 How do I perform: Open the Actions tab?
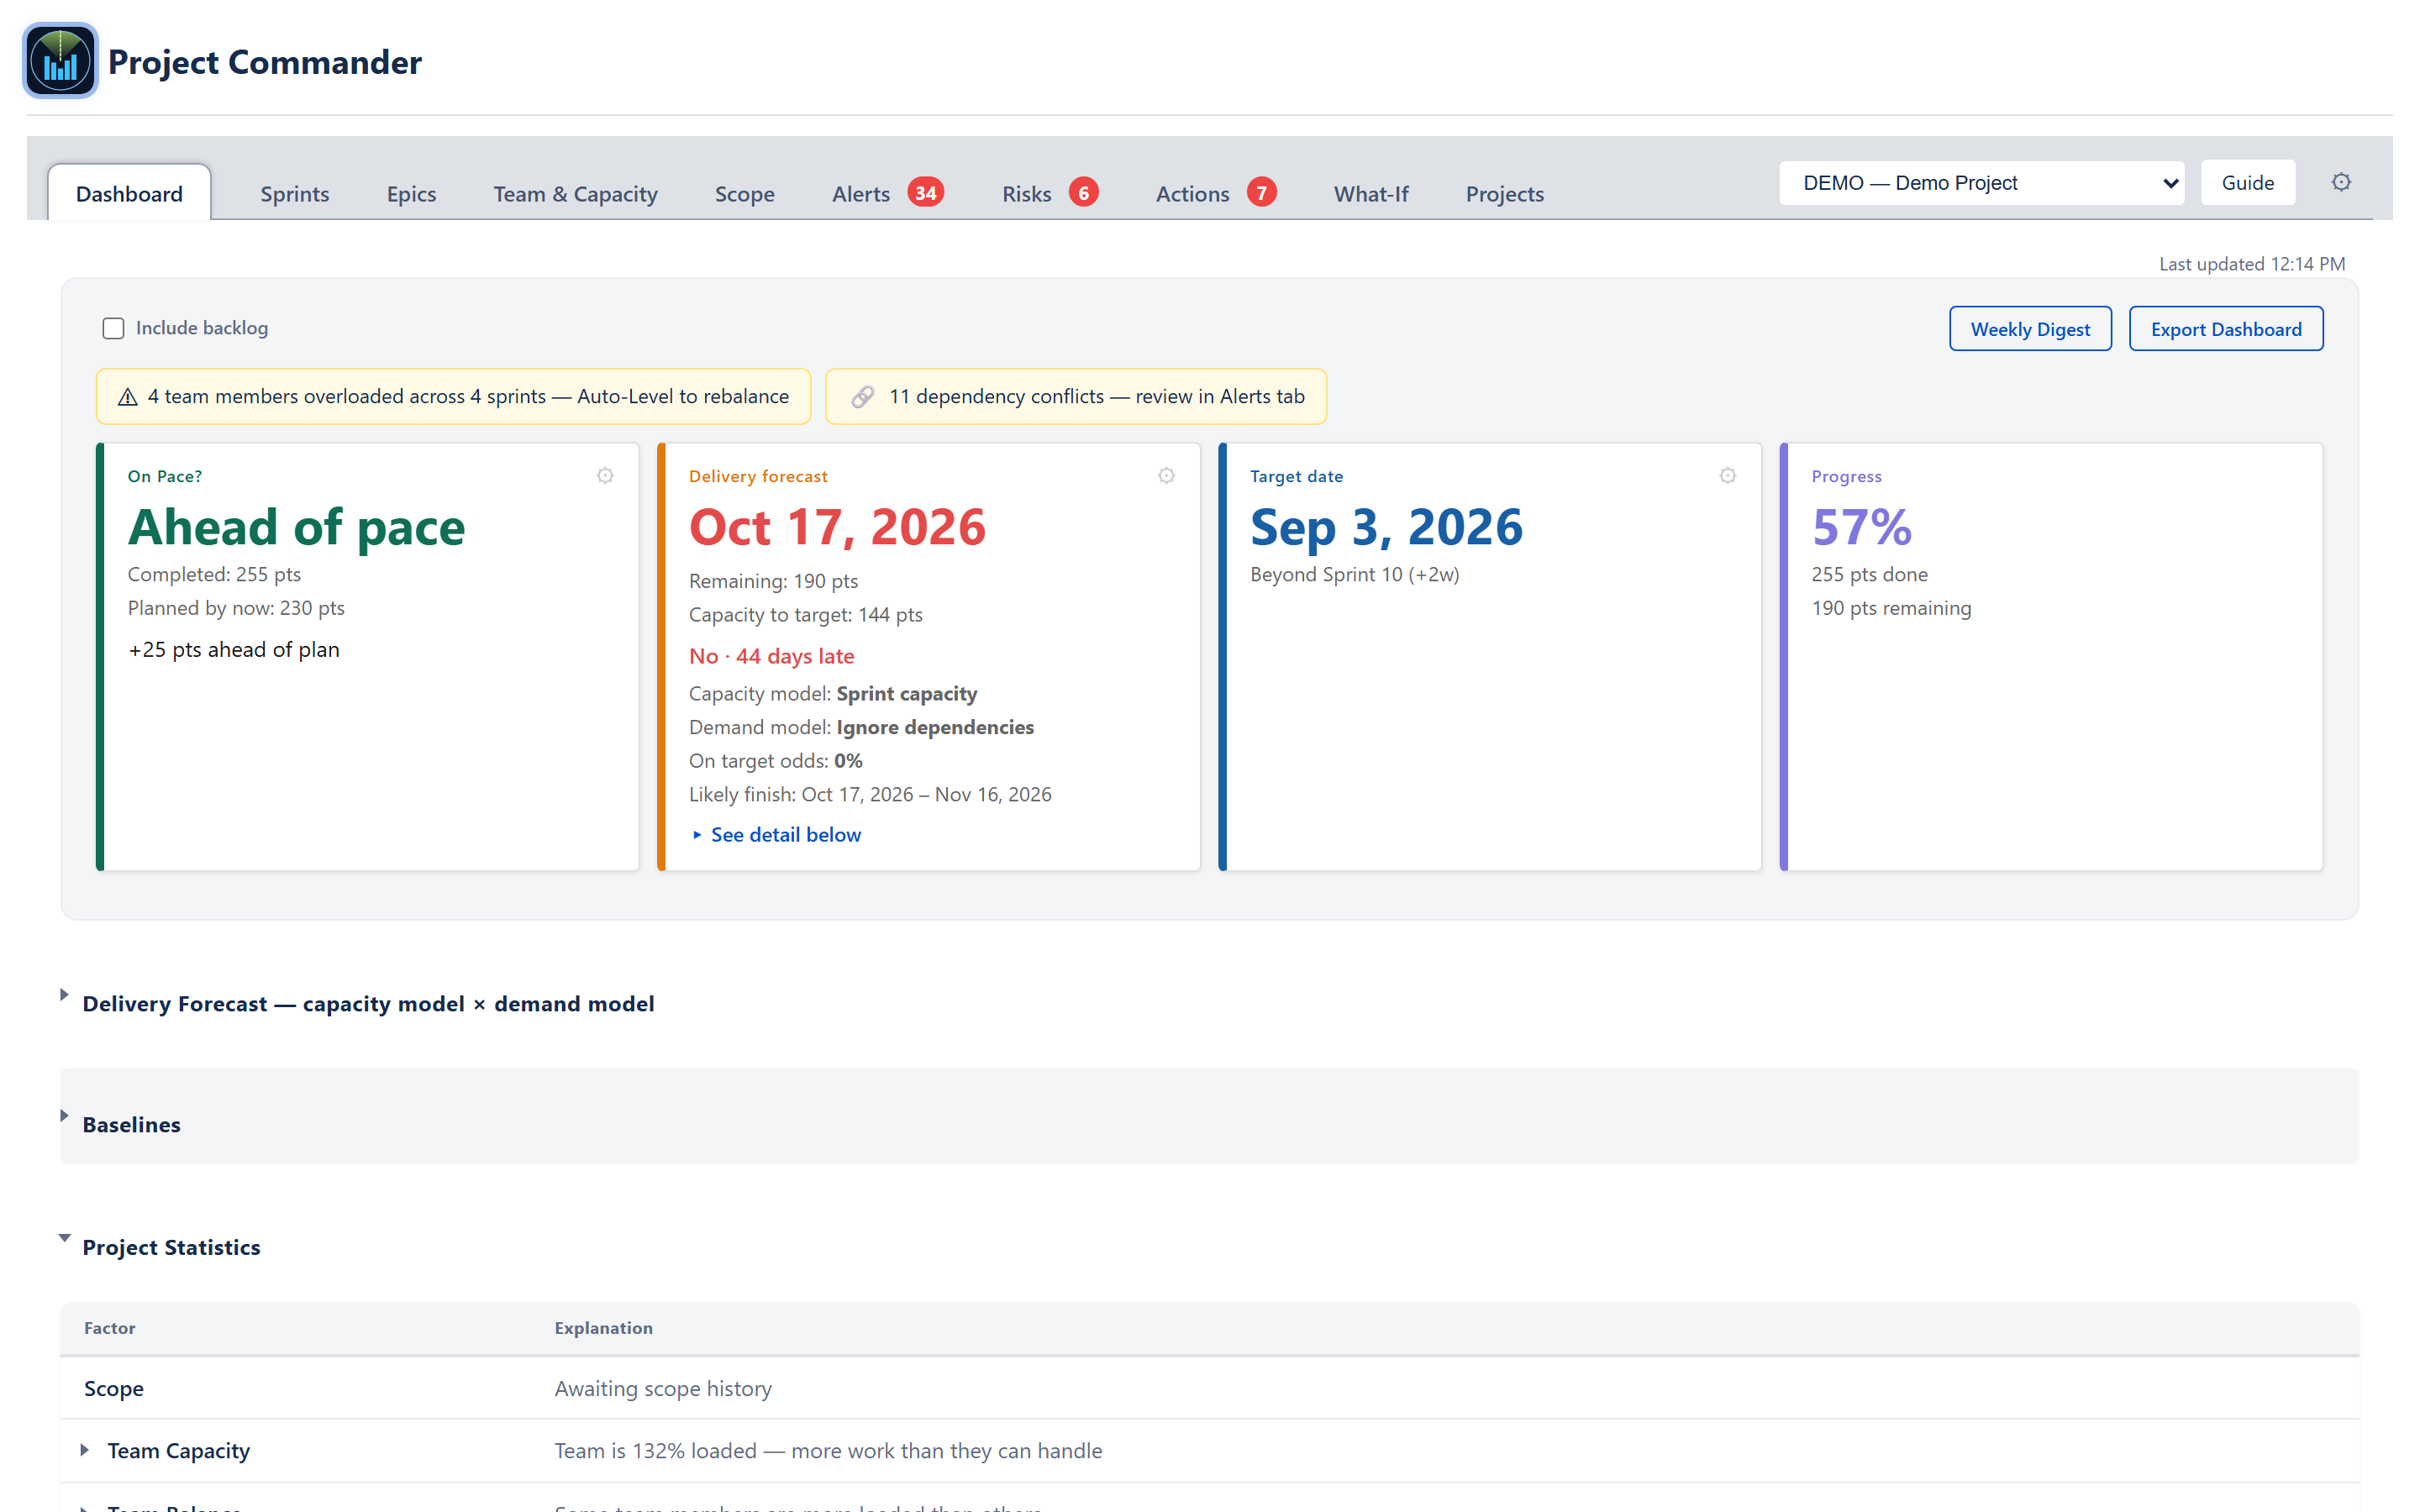pos(1192,194)
